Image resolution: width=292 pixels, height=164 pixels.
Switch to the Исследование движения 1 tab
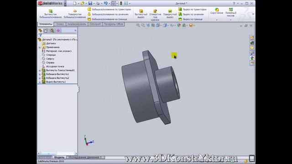(x=85, y=157)
